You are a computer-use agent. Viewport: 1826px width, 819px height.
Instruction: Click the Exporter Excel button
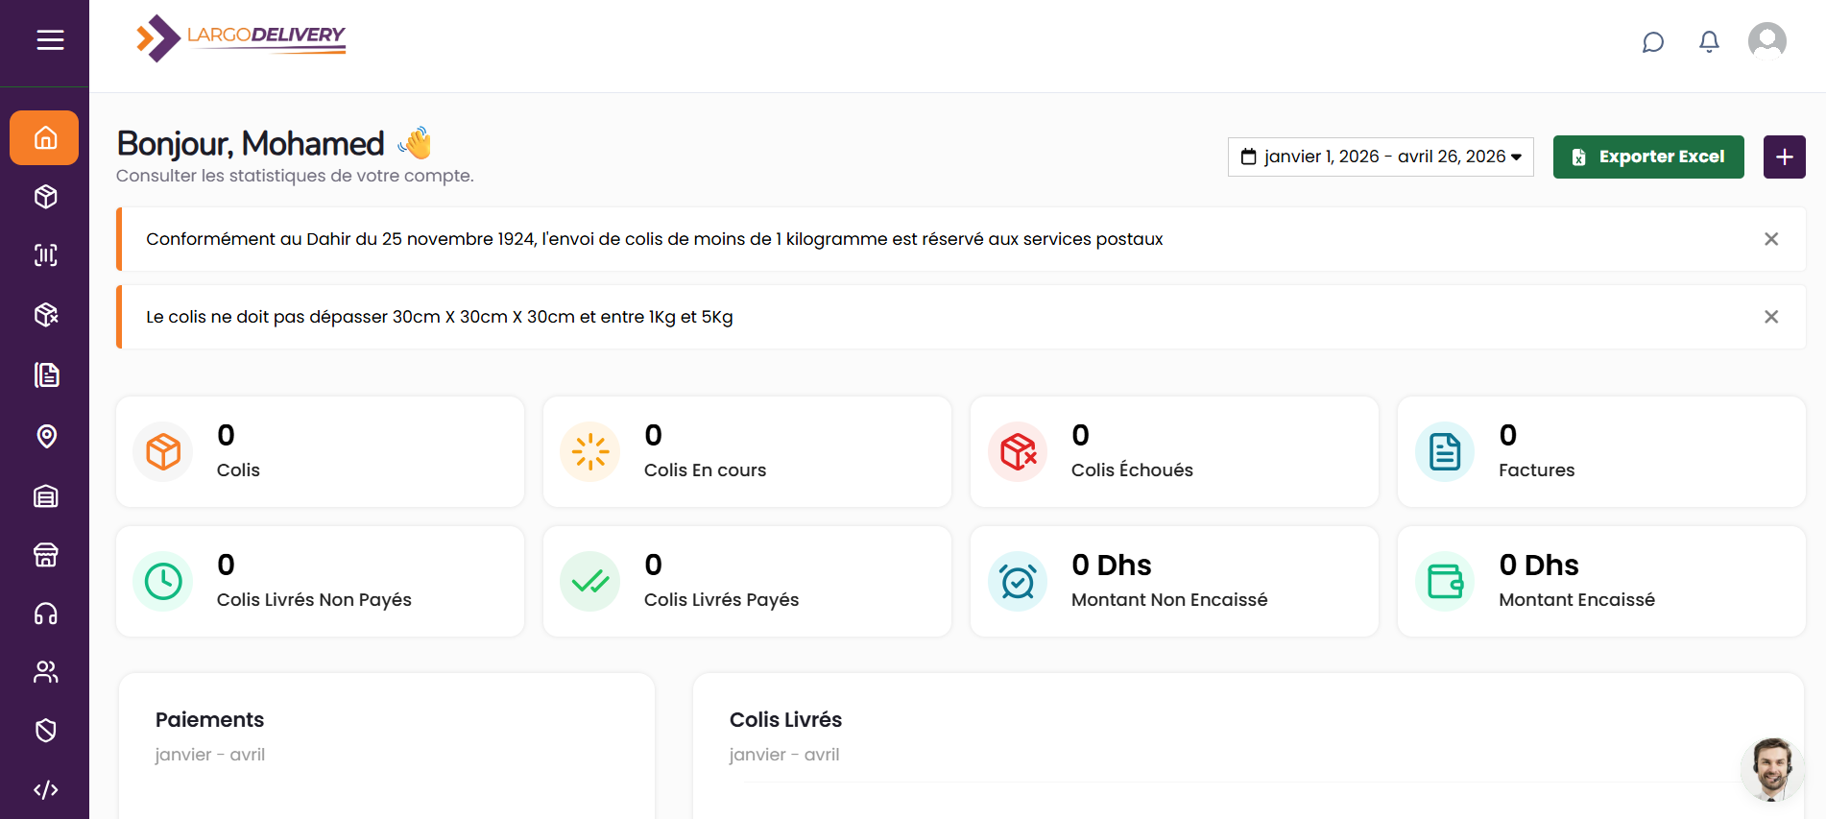(x=1647, y=157)
